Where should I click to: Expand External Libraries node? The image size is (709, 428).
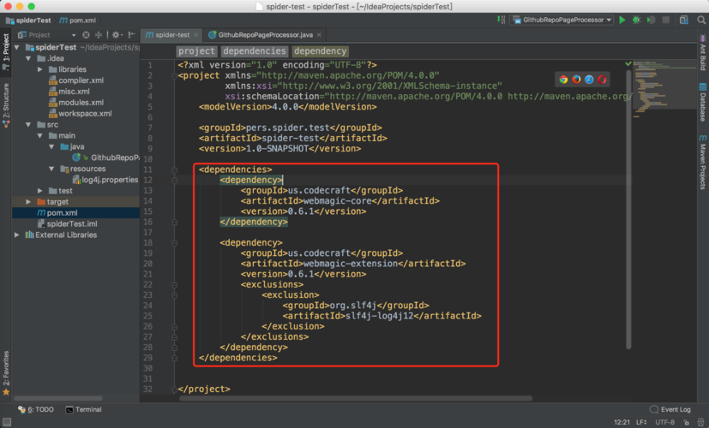17,235
